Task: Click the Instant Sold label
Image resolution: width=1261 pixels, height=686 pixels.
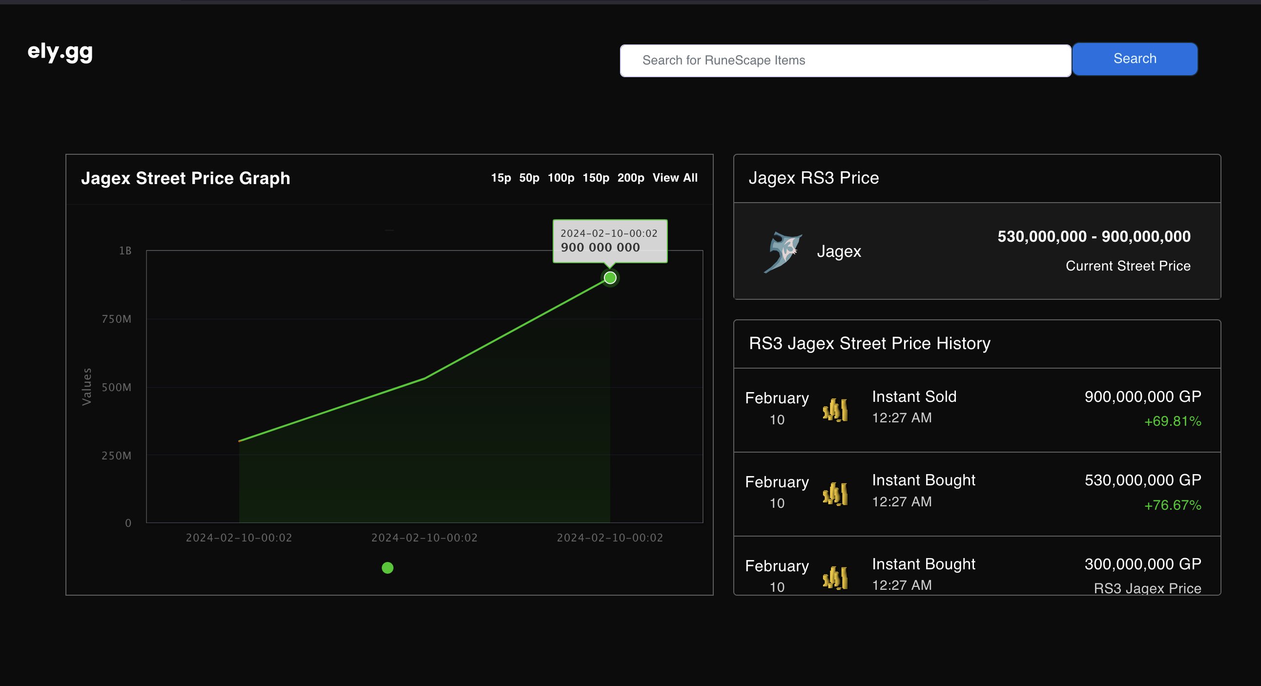Action: pyautogui.click(x=914, y=396)
